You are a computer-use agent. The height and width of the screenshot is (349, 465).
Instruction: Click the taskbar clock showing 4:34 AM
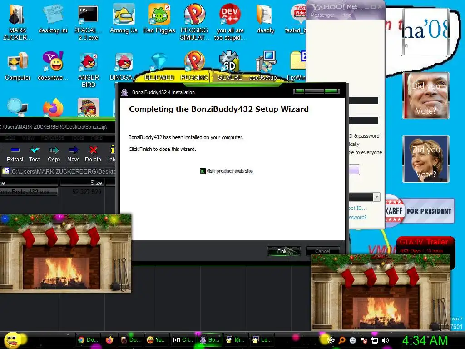point(425,340)
